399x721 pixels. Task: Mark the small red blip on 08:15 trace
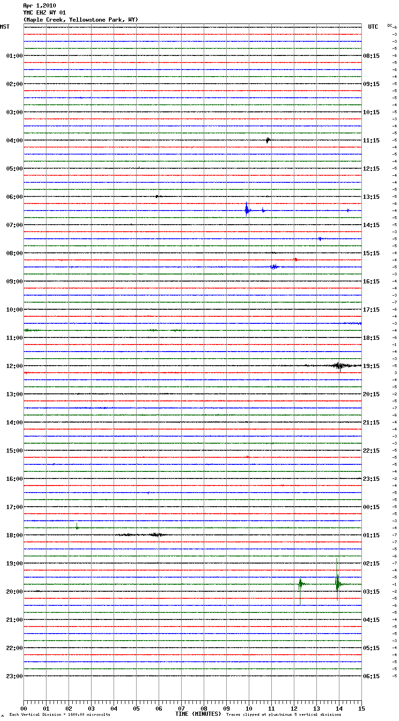(296, 259)
